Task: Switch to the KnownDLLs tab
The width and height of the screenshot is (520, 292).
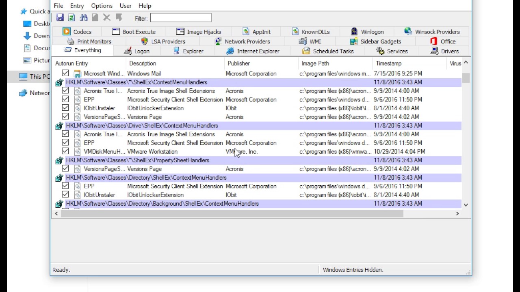Action: (311, 32)
